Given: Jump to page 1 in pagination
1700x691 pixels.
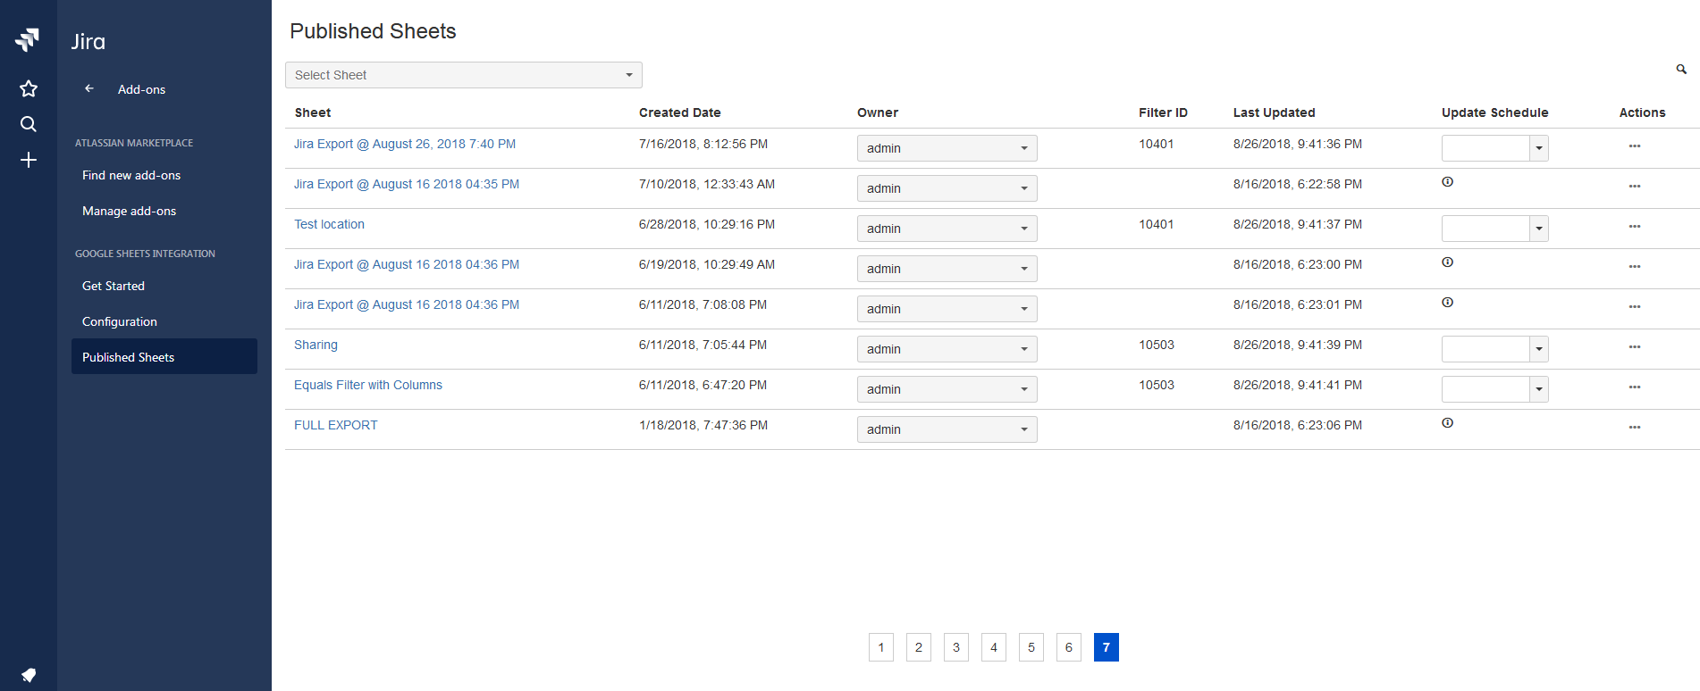Looking at the screenshot, I should [880, 647].
